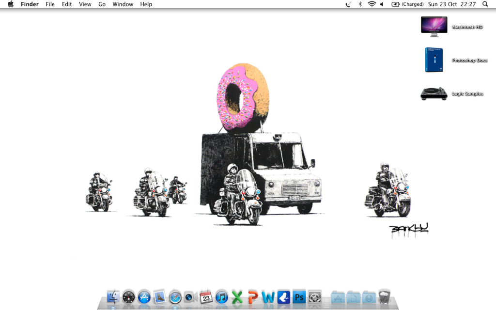Open Microsoft Excel dock icon
This screenshot has height=310, width=496.
point(237,297)
